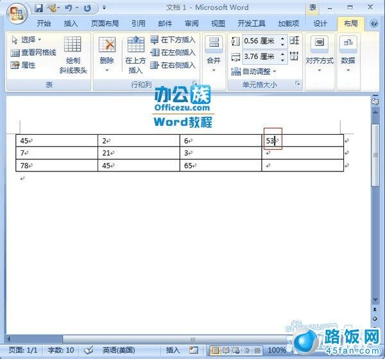Open the 页面布局 tab
Image resolution: width=385 pixels, height=359 pixels.
(105, 24)
